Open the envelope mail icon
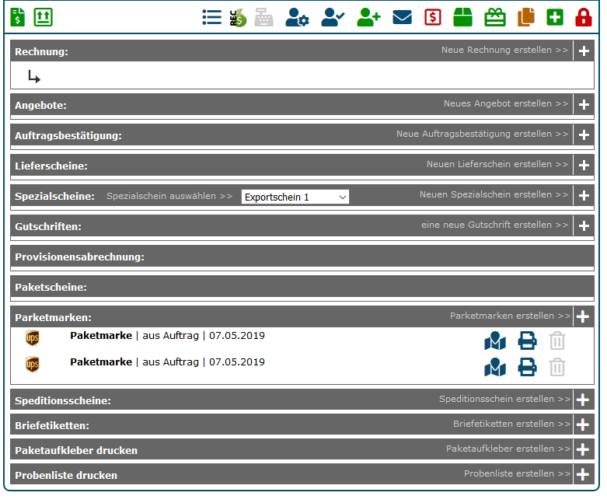Image resolution: width=607 pixels, height=503 pixels. (x=402, y=17)
